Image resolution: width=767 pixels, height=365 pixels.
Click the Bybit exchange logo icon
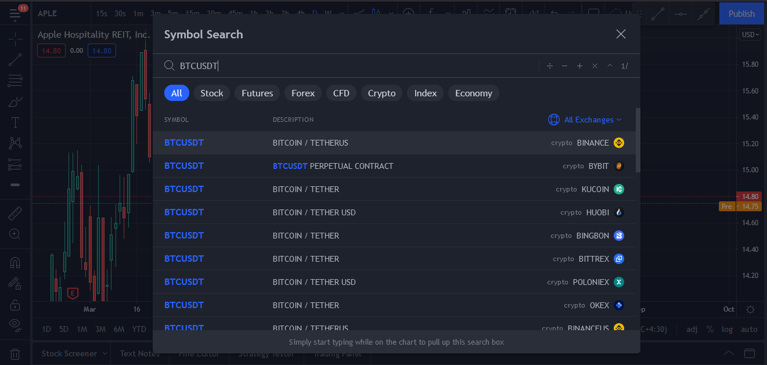619,166
